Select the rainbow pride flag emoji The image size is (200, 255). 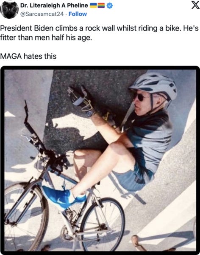tap(101, 6)
